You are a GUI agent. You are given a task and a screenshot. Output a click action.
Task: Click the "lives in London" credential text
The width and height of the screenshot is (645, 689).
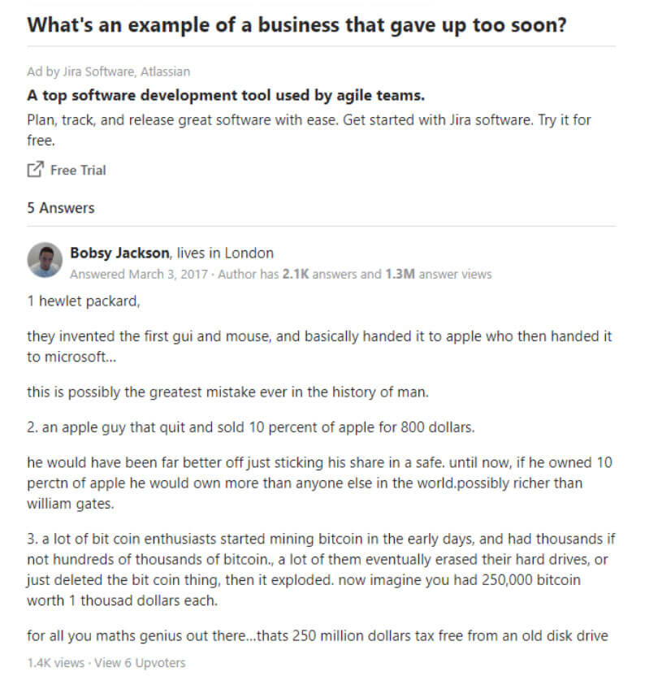[225, 253]
